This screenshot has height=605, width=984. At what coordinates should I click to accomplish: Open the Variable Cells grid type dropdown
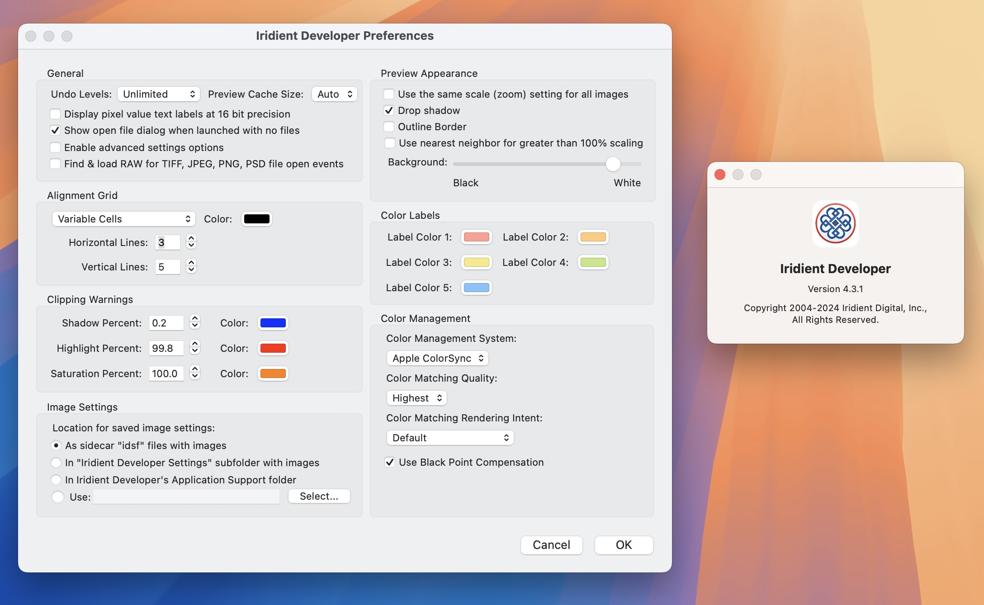click(x=124, y=219)
